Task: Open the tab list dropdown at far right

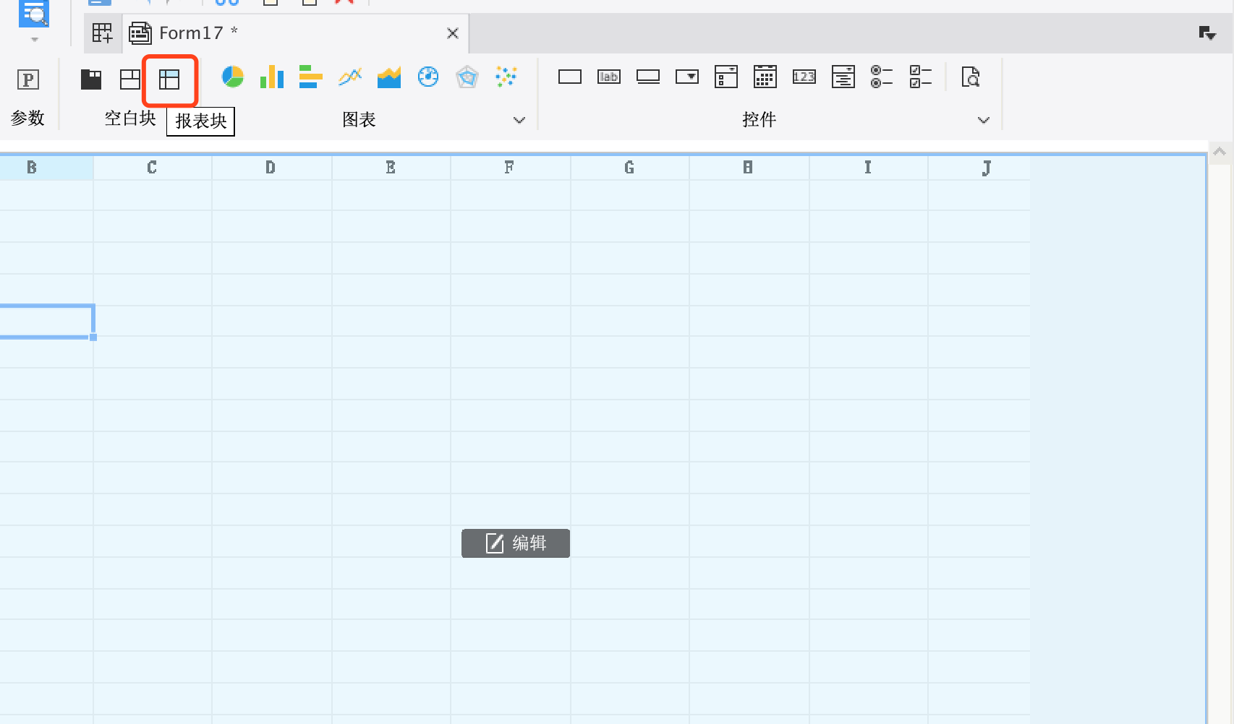Action: click(x=1207, y=33)
